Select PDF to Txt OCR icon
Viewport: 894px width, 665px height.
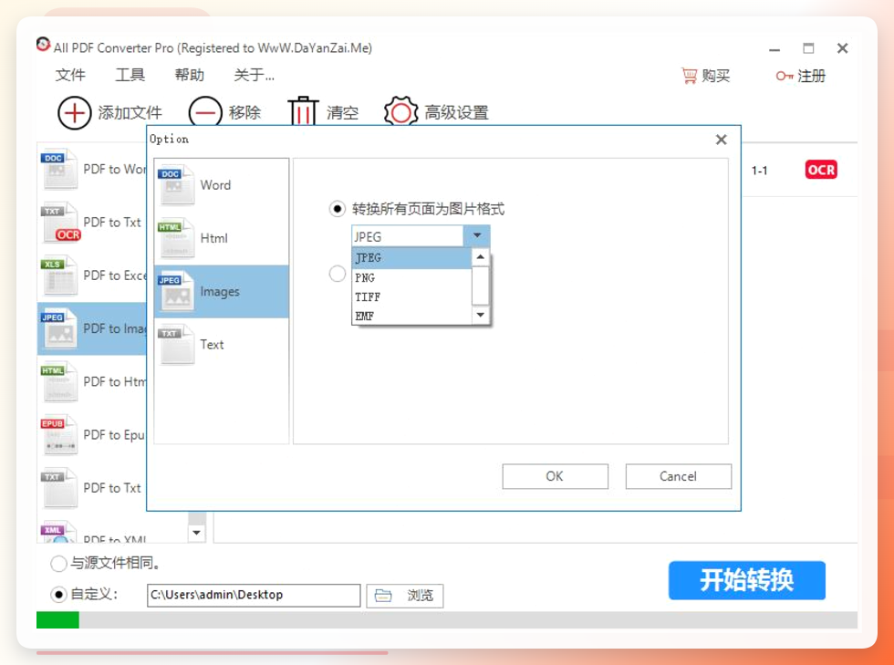(x=59, y=222)
